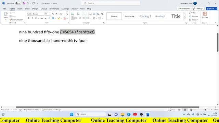Switch to the Insert tab

pyautogui.click(x=20, y=9)
